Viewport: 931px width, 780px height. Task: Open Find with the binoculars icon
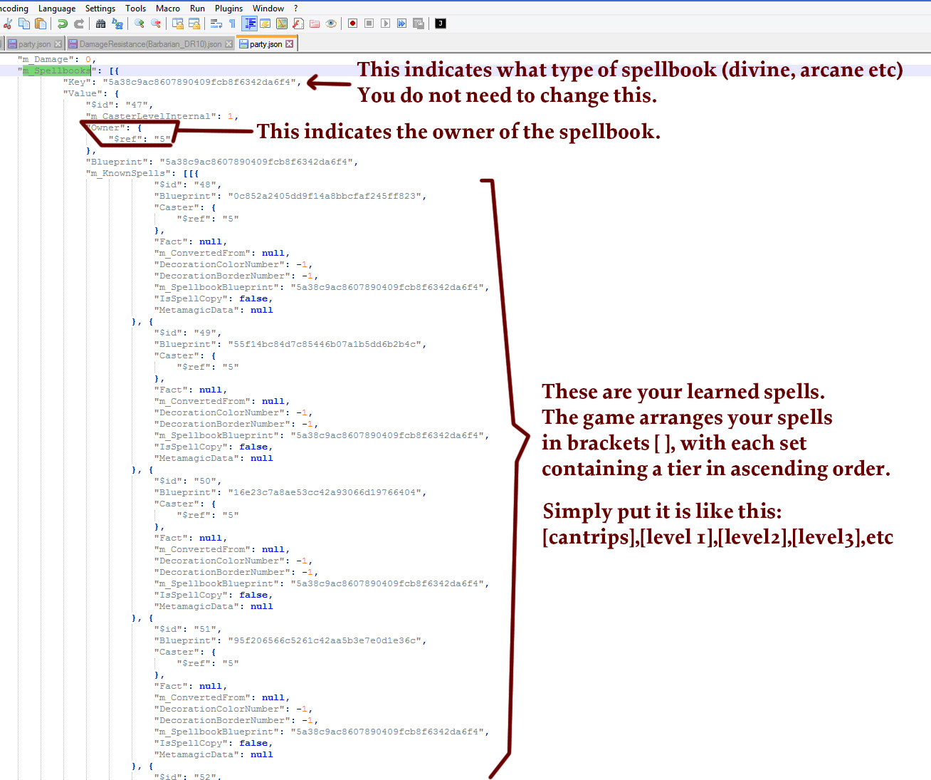[100, 24]
